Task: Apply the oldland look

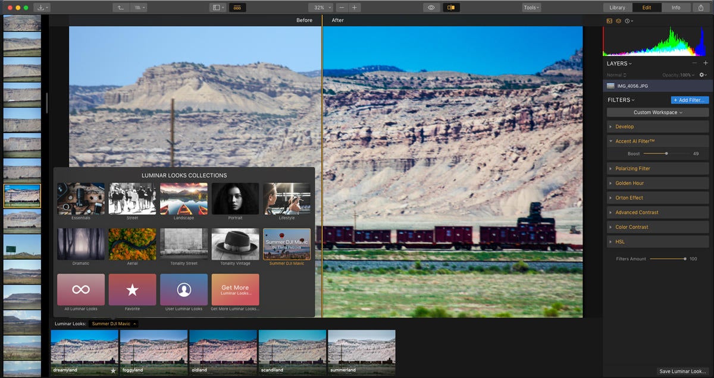Action: [223, 353]
